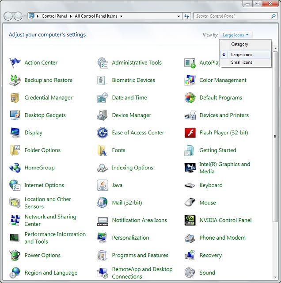Click the Control Panel icon in address bar
This screenshot has height=283, width=281.
pos(32,16)
